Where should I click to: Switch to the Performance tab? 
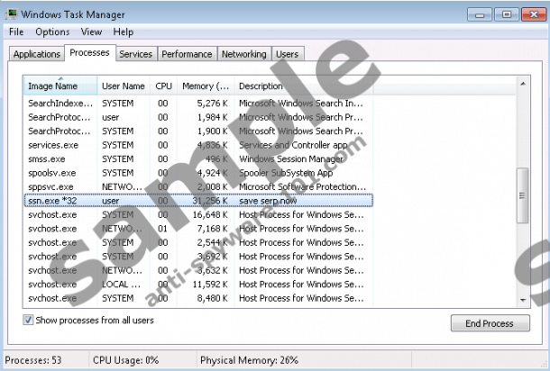pyautogui.click(x=187, y=54)
